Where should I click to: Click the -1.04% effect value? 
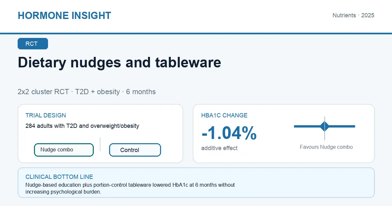229,133
